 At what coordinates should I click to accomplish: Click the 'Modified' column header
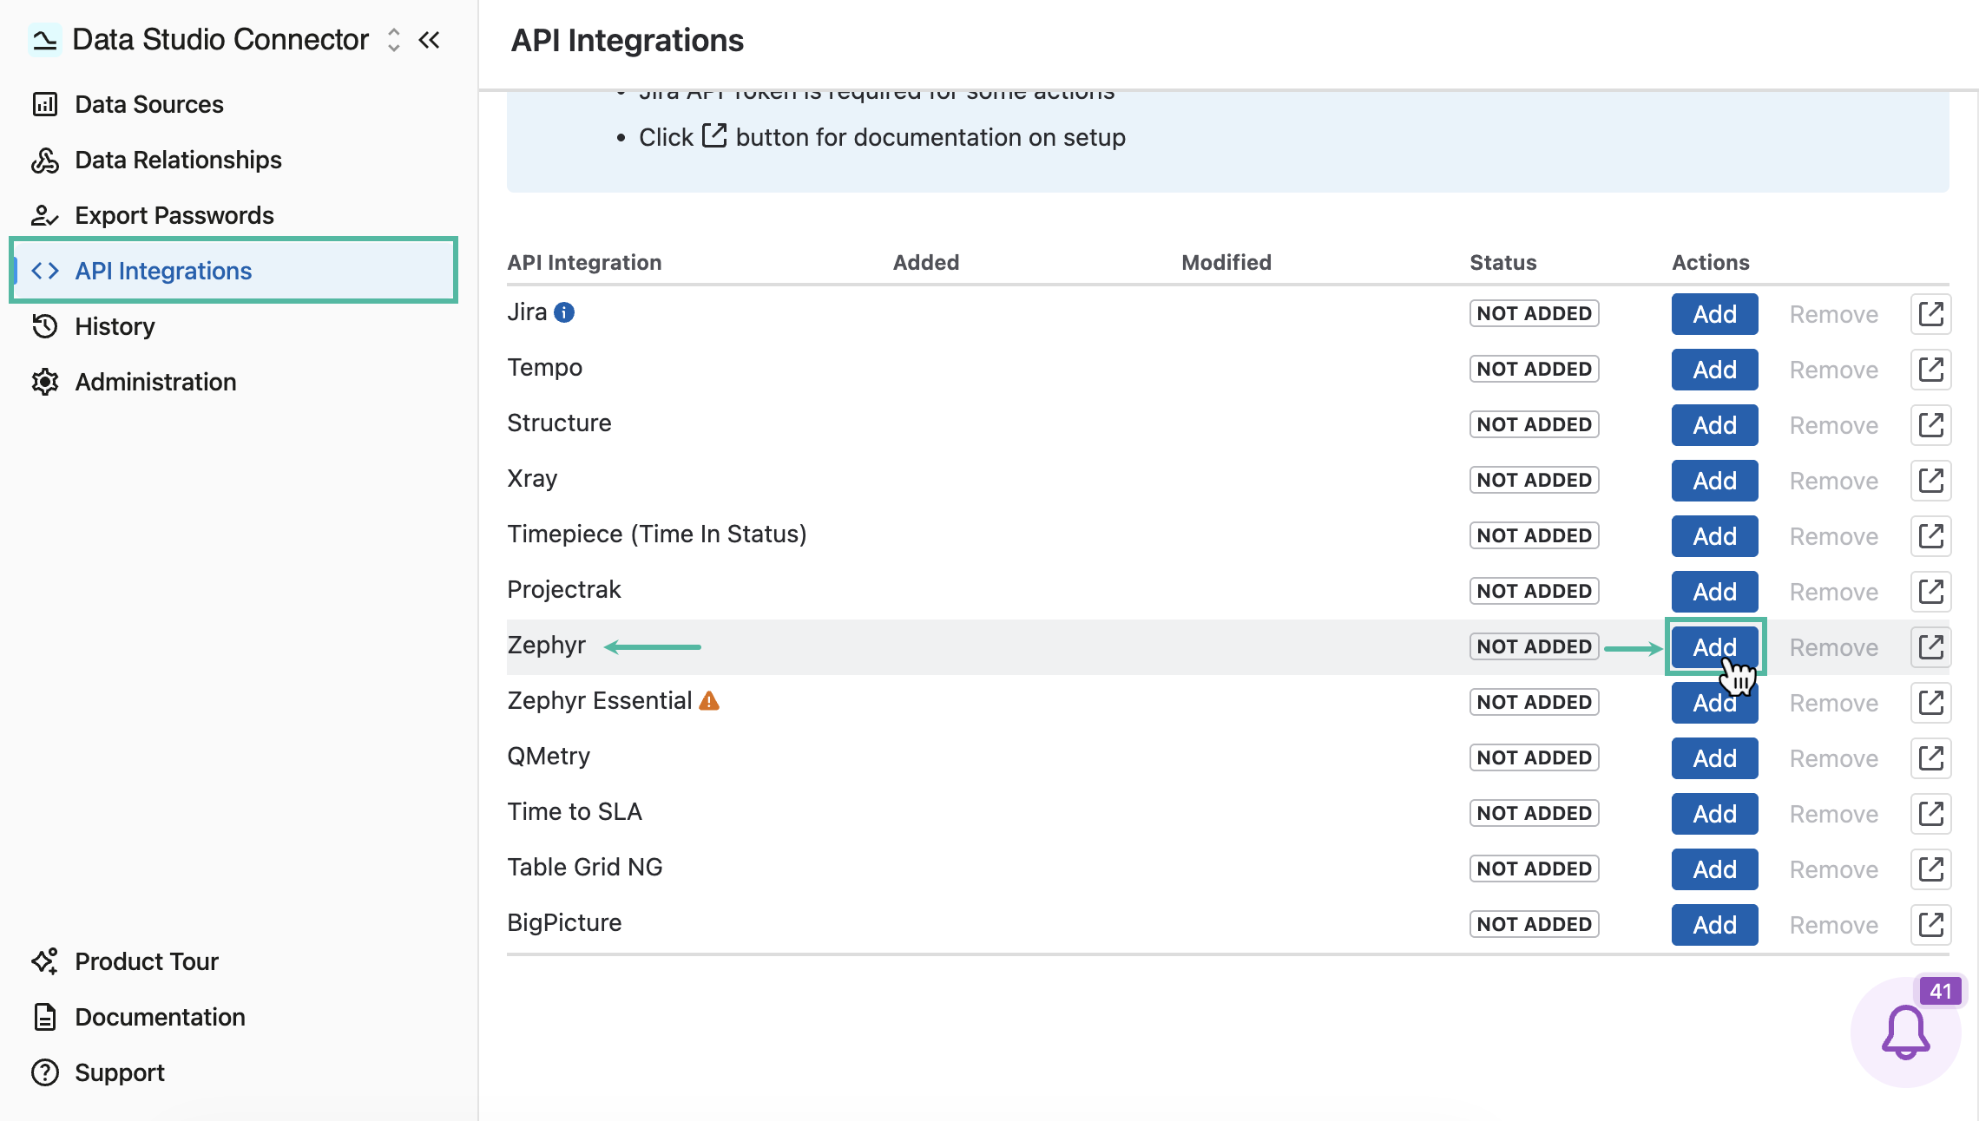click(x=1226, y=262)
